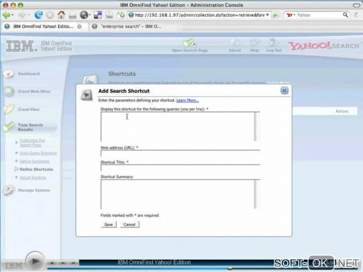Open the home page icon
This screenshot has width=363, height=272.
61,15
